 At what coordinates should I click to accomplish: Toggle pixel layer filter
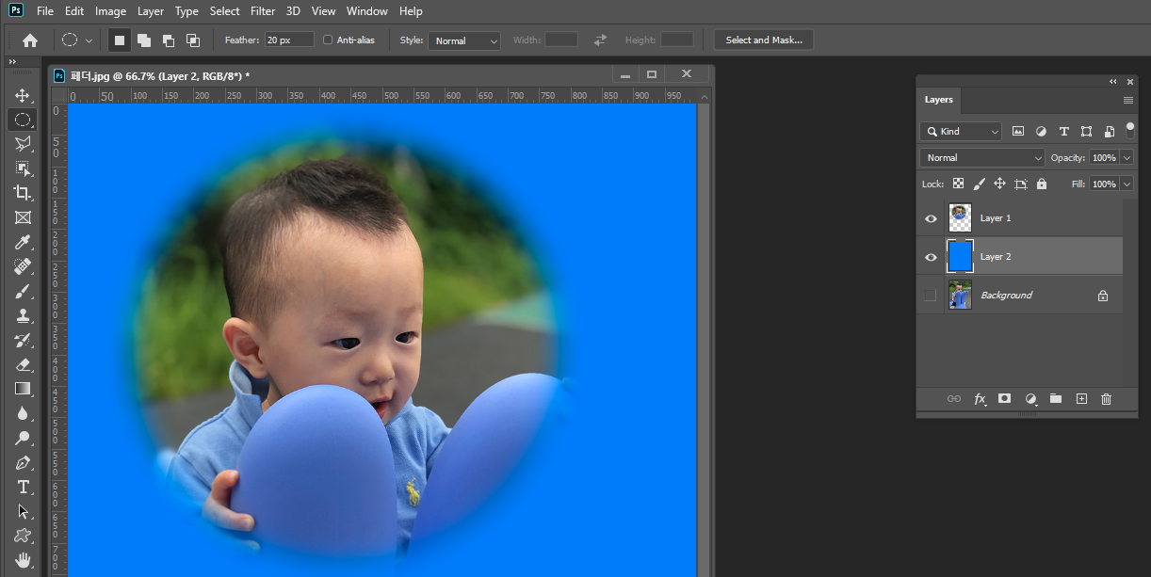tap(1018, 132)
